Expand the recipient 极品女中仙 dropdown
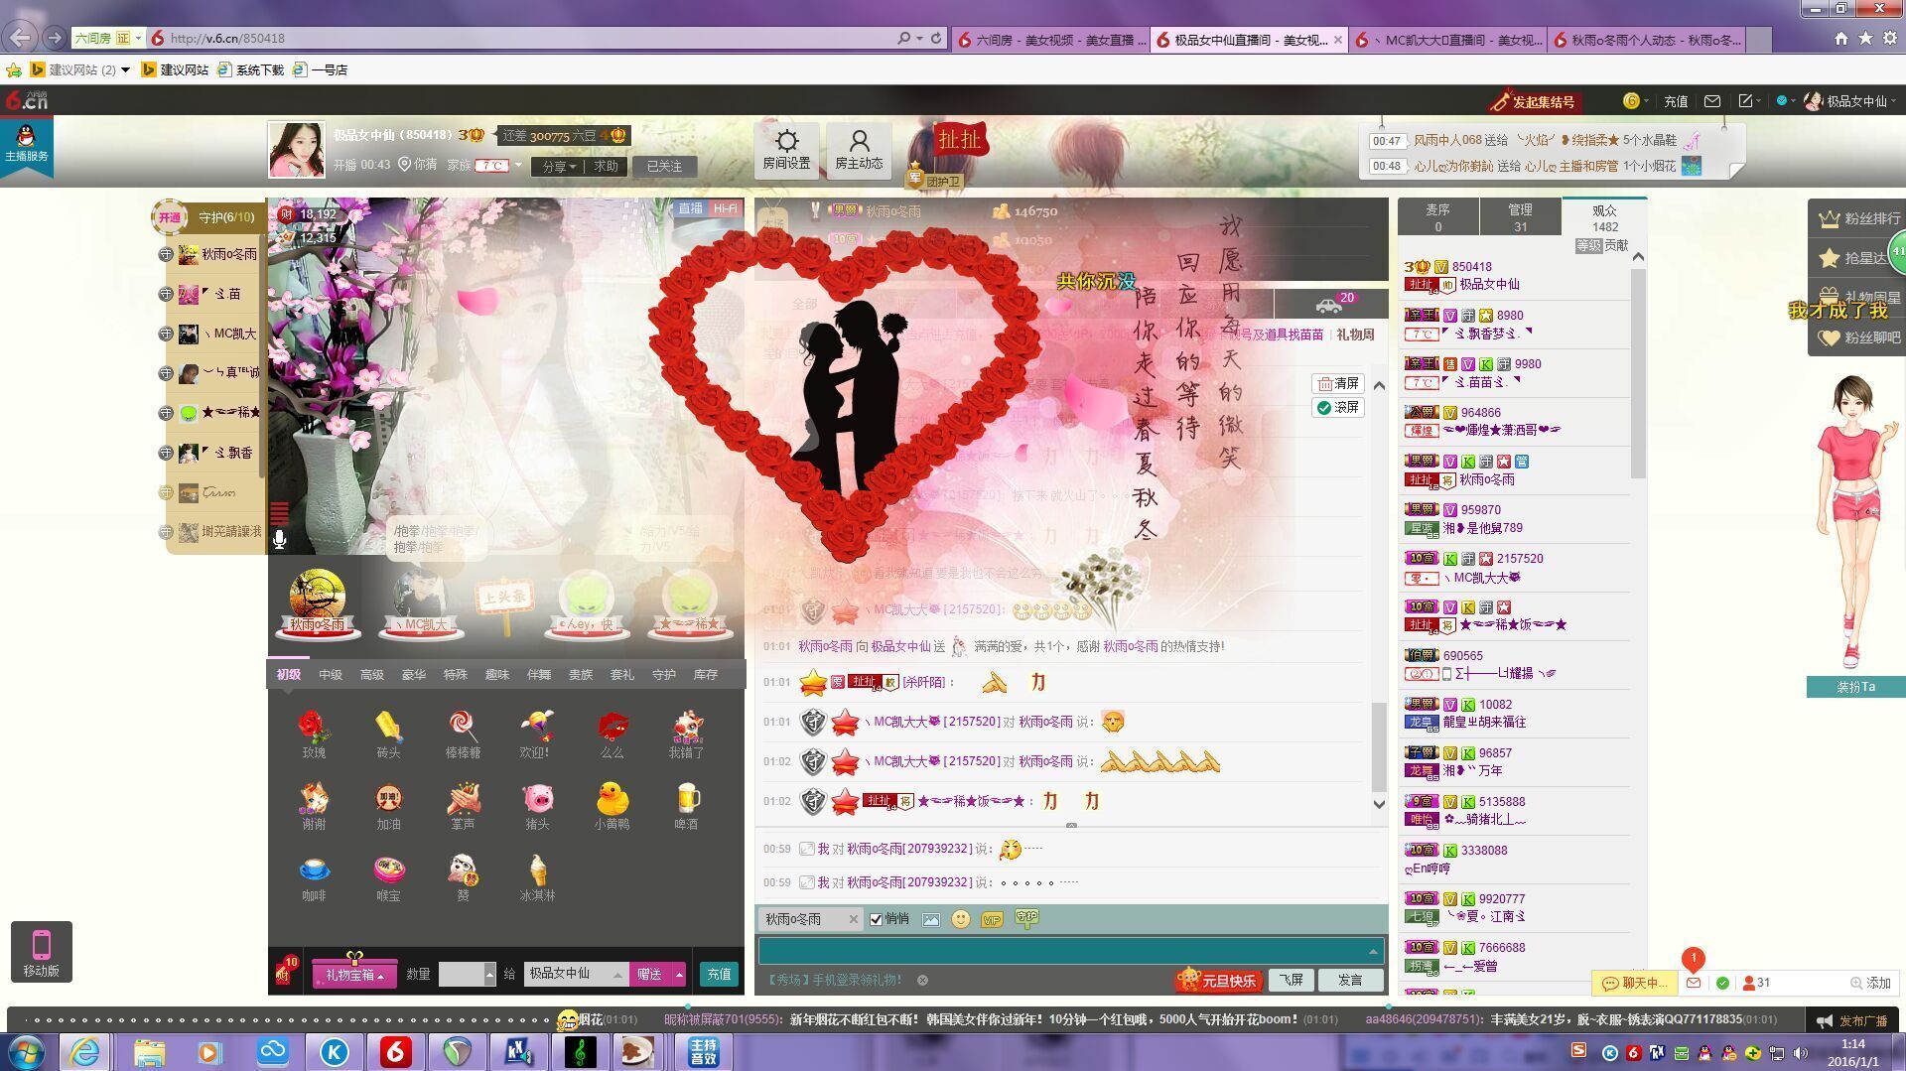The image size is (1906, 1071). (617, 975)
